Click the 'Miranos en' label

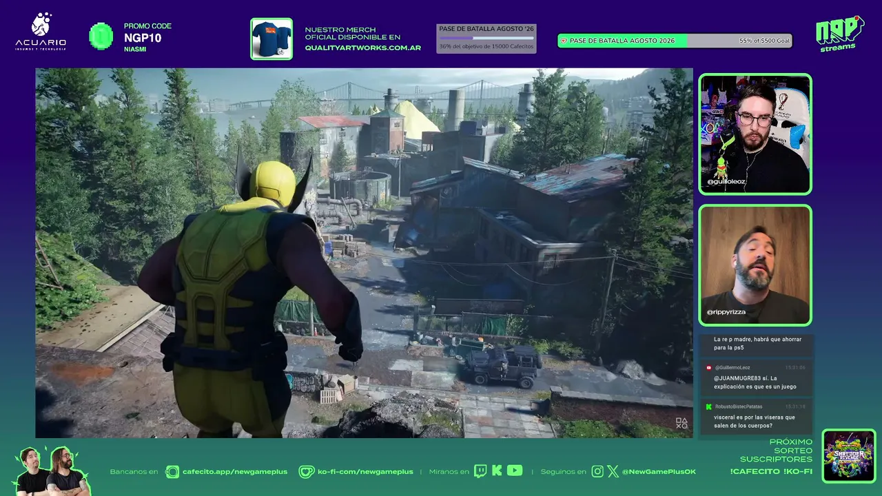click(x=449, y=472)
